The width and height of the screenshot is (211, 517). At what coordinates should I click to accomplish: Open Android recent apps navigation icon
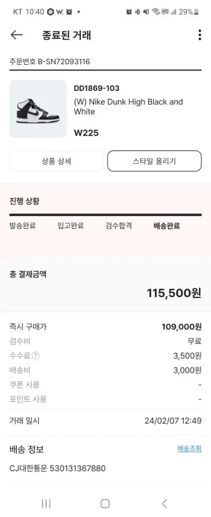[46, 503]
